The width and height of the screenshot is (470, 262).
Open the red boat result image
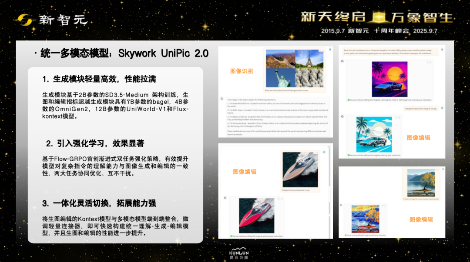257,216
